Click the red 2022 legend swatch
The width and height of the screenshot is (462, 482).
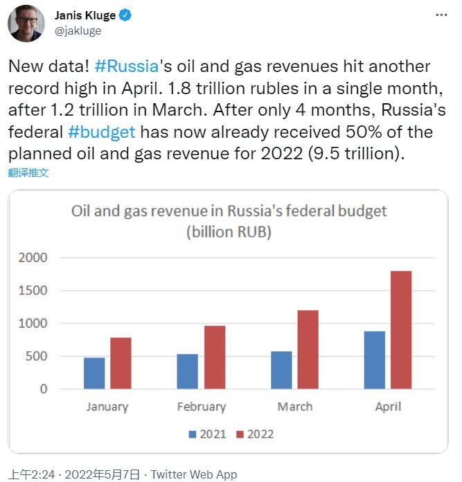coord(240,434)
